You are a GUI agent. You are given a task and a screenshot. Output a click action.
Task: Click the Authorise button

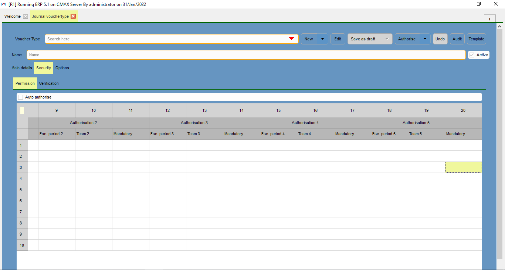click(x=407, y=39)
